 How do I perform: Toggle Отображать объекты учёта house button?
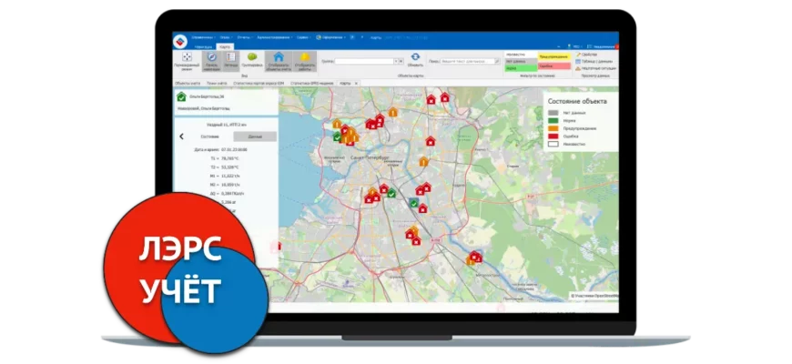point(279,61)
